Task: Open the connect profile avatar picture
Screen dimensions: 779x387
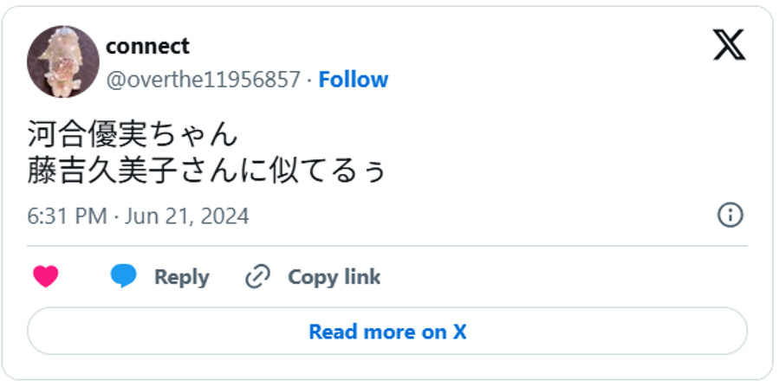Action: [63, 61]
